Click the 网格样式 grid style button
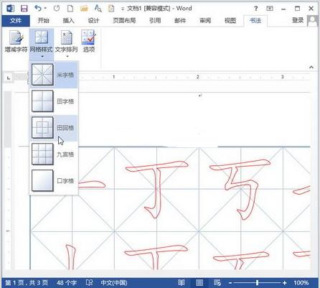320x288 pixels. 42,44
